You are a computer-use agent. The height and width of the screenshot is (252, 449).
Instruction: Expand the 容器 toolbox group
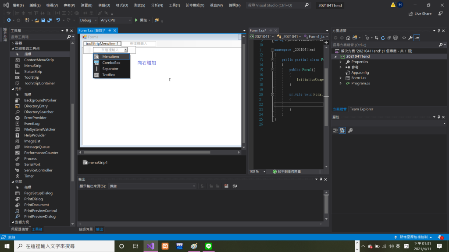coord(13,43)
